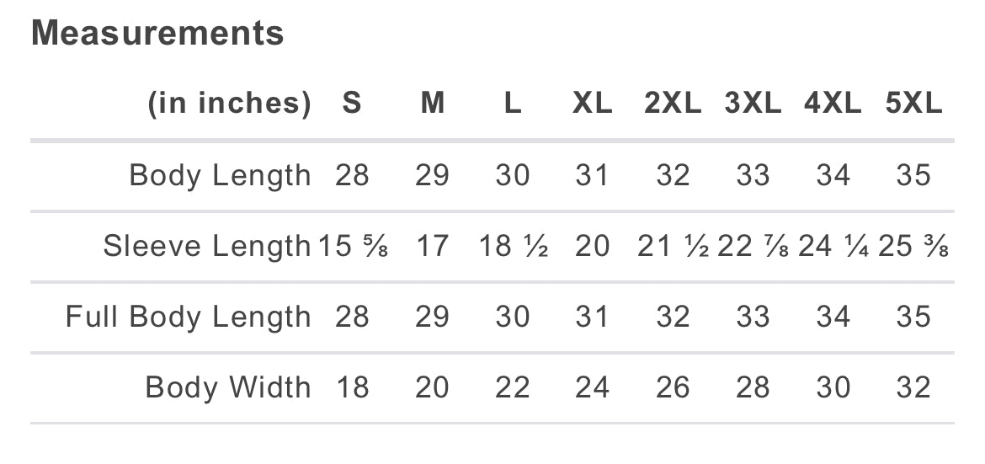Image resolution: width=985 pixels, height=464 pixels.
Task: Click sleeve length value 15 ⅝ for S
Action: [x=353, y=246]
